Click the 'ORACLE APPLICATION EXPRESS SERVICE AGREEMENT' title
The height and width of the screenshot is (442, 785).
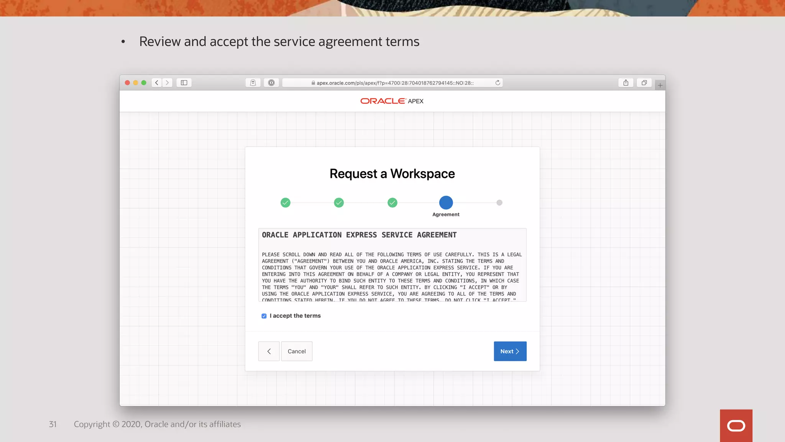click(359, 235)
